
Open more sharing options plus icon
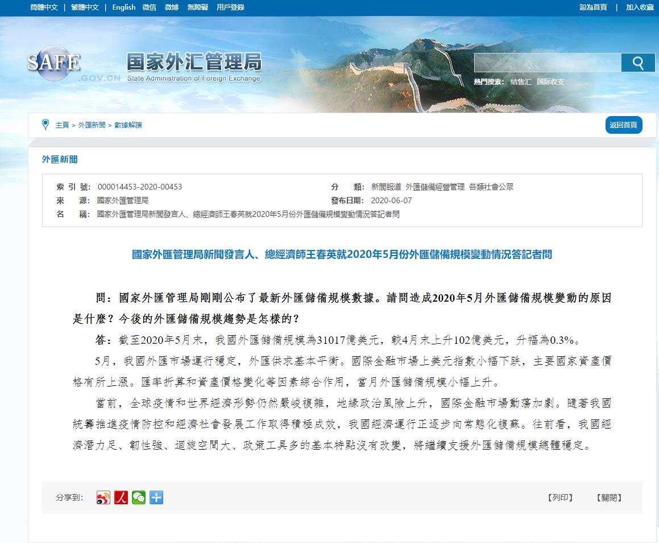pyautogui.click(x=156, y=497)
